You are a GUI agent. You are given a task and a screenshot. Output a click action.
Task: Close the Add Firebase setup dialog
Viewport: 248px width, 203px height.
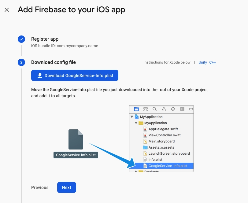(7, 10)
